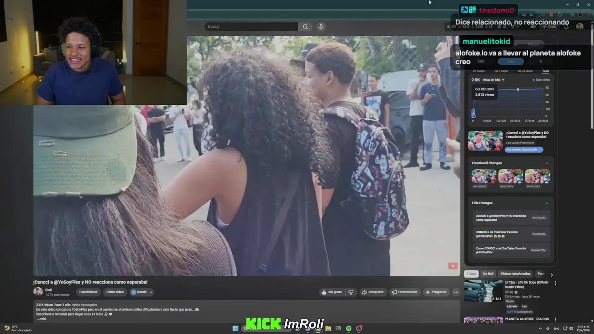Open thumbnail change dated 04/22/2023

coord(538,176)
